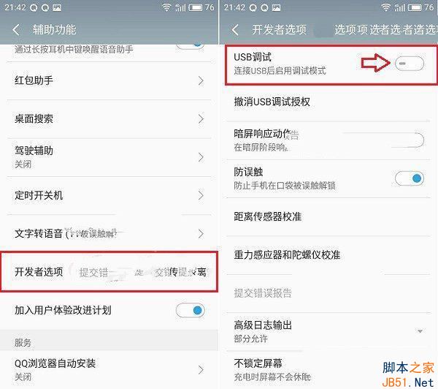Open 红包助手 via its chevron
Image resolution: width=438 pixels, height=389 pixels.
pyautogui.click(x=201, y=81)
